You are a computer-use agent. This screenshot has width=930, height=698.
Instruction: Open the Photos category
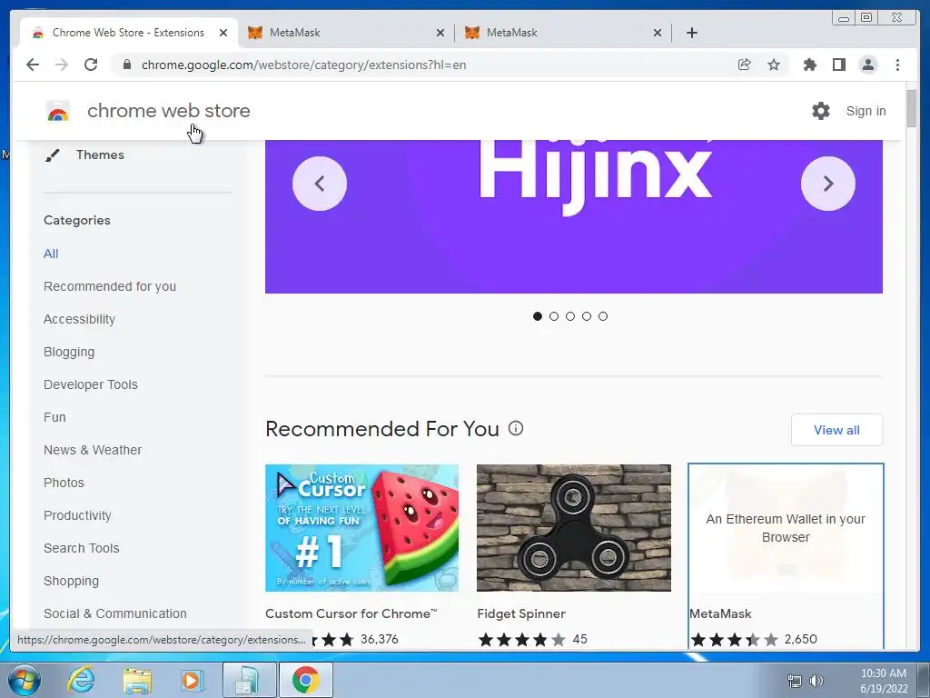pyautogui.click(x=64, y=483)
